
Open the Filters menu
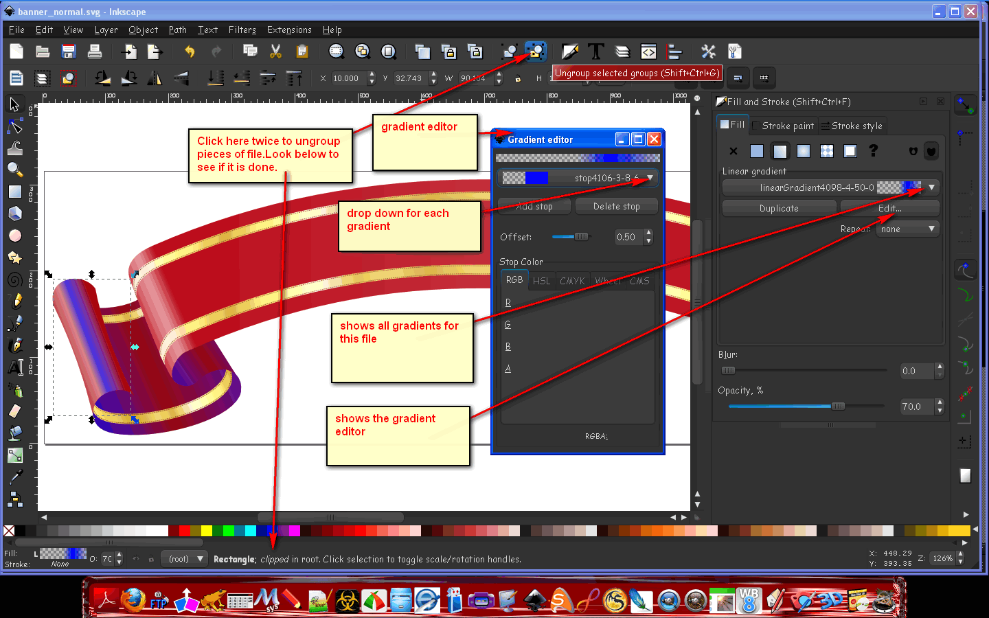(242, 30)
